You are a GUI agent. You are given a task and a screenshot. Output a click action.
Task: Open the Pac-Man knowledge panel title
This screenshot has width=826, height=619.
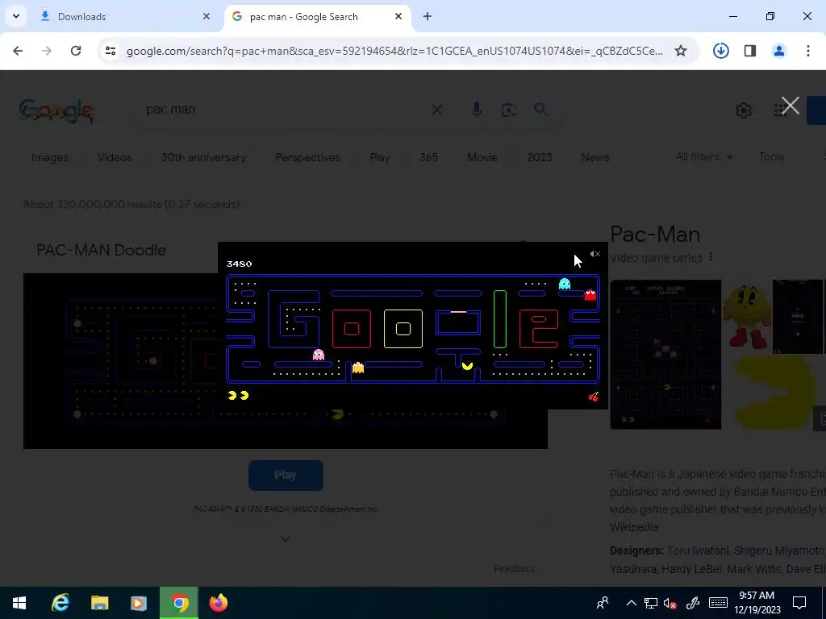655,235
